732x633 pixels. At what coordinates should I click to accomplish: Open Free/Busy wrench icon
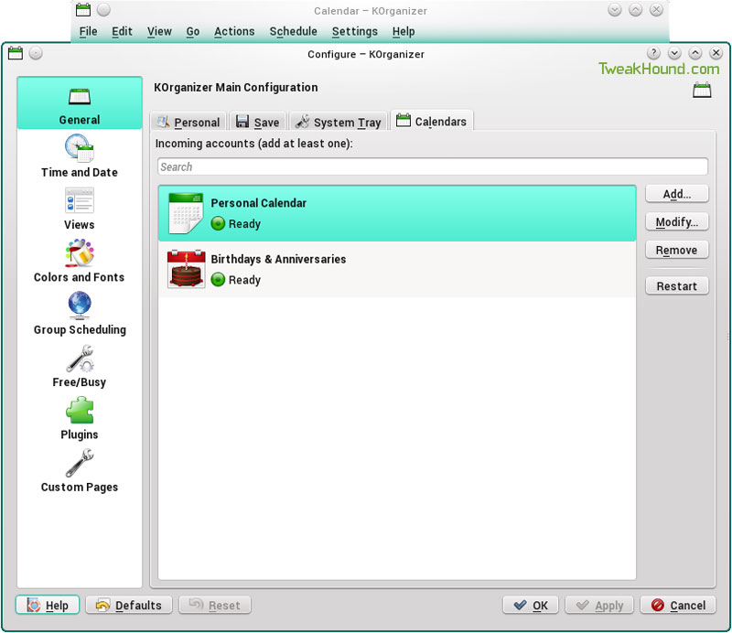pyautogui.click(x=80, y=358)
